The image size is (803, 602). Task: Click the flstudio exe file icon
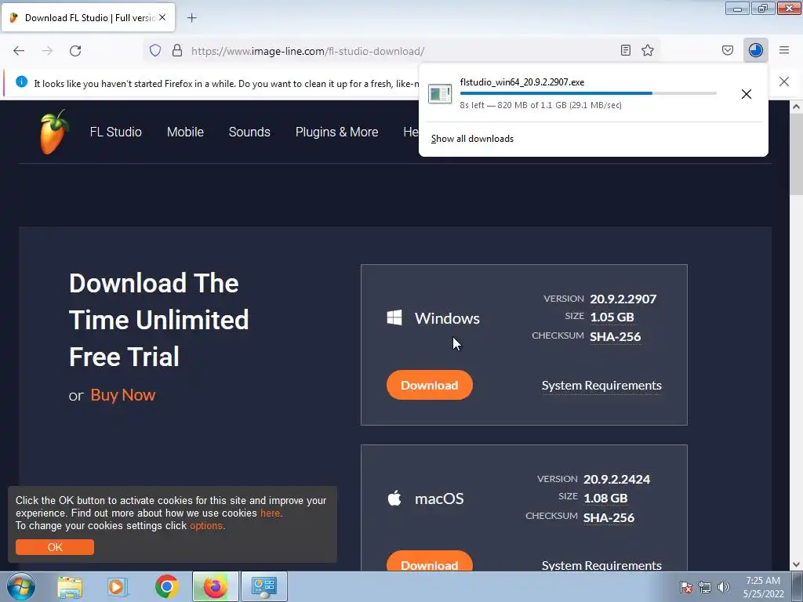(x=440, y=94)
